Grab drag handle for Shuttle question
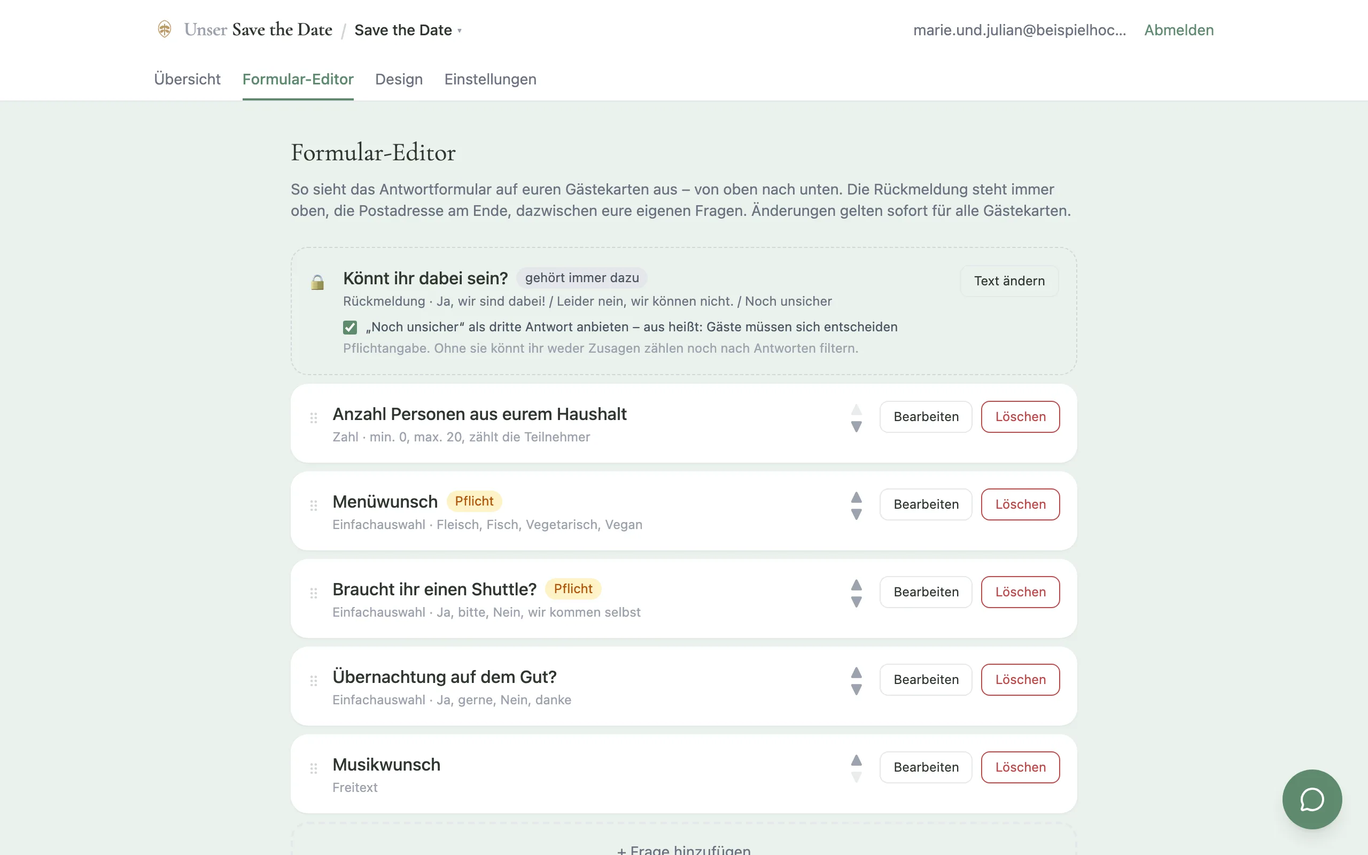Image resolution: width=1368 pixels, height=855 pixels. pos(314,593)
